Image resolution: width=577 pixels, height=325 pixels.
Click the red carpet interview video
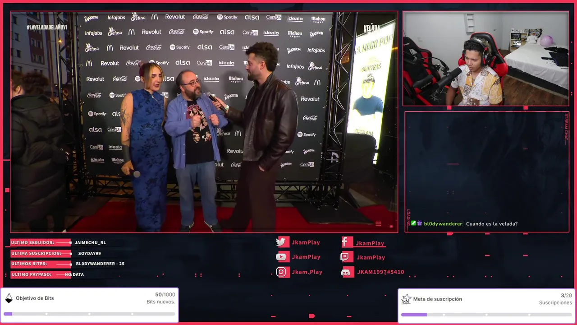(x=204, y=122)
